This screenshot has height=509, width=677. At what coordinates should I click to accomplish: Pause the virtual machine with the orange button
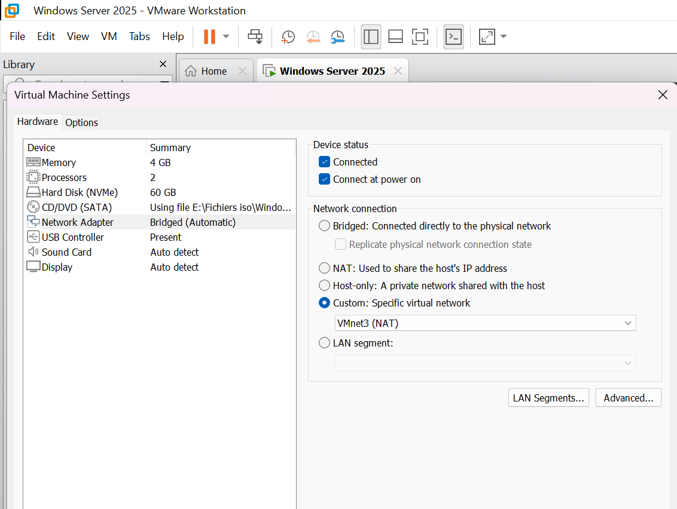209,36
